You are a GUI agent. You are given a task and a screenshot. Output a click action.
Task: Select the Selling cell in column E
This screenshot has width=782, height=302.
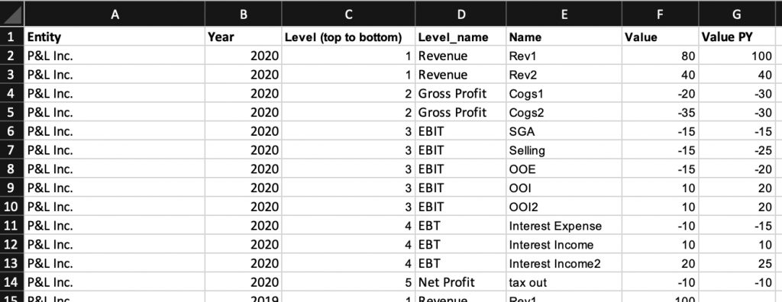pyautogui.click(x=564, y=150)
